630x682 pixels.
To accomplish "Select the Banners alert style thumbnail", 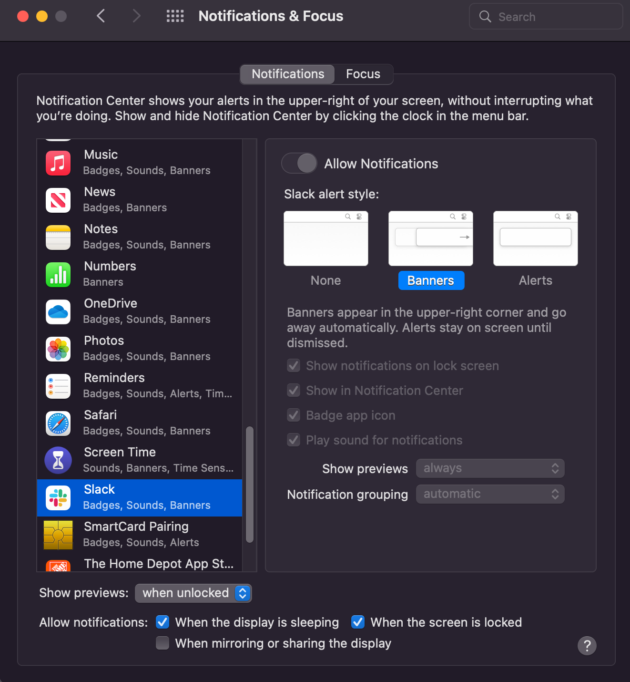I will click(x=431, y=238).
